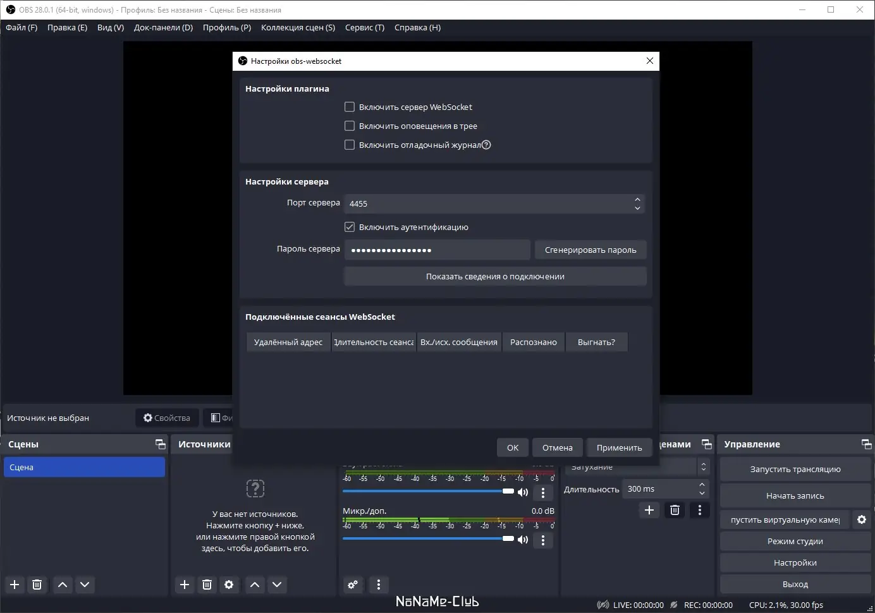875x613 pixels.
Task: Undock the Сцены panel
Action: 161,444
